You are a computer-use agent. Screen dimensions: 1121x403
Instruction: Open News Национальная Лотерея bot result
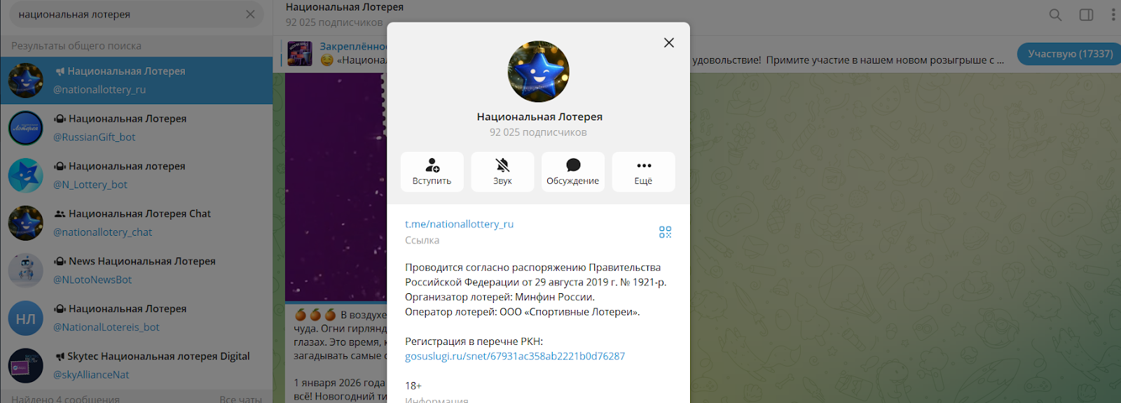tap(137, 271)
